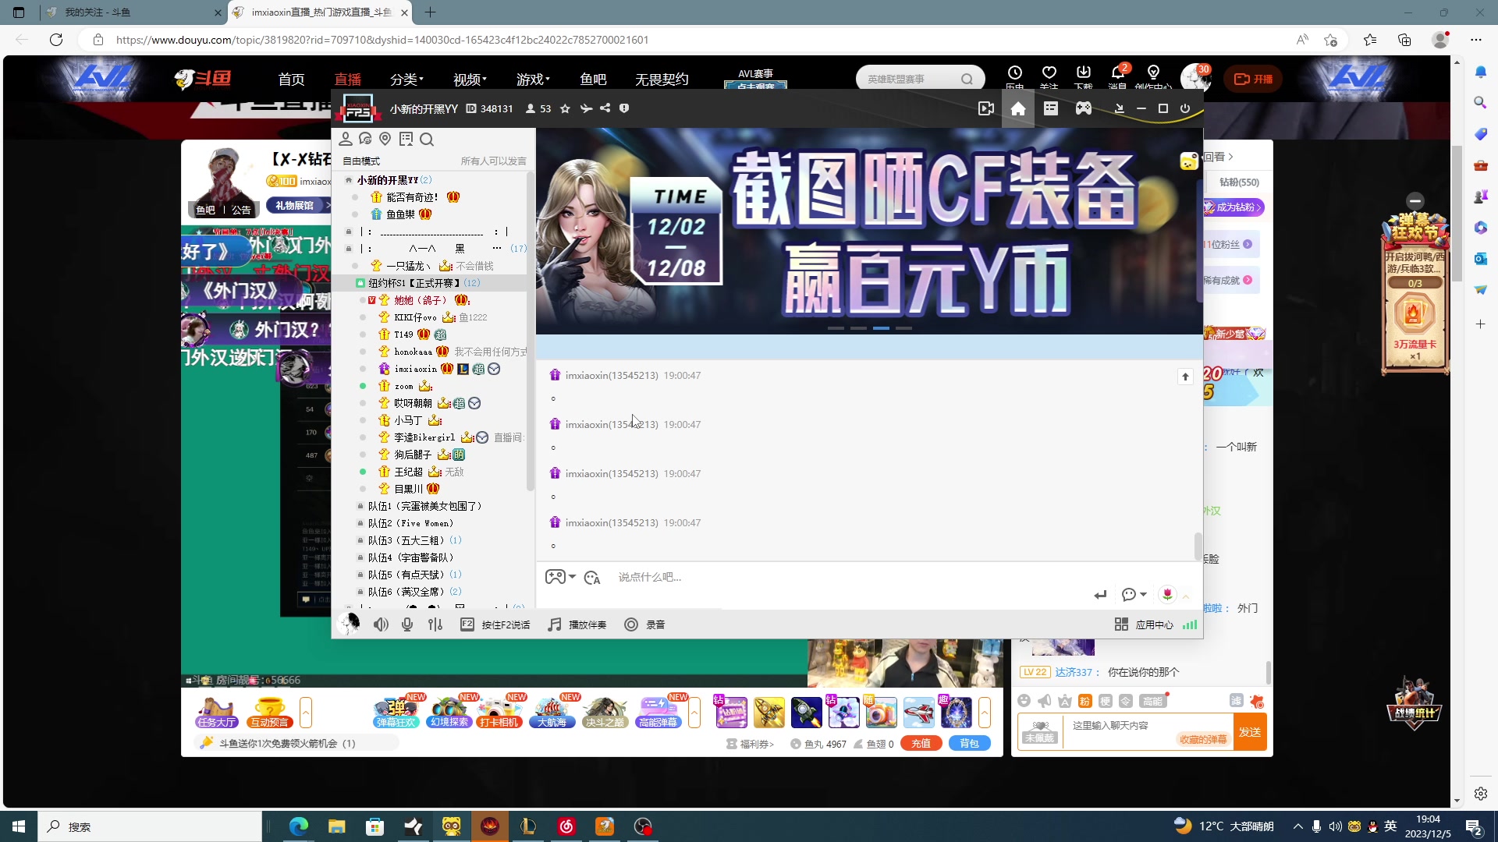Image resolution: width=1498 pixels, height=842 pixels.
Task: Click the Douyu 充值 recharge button
Action: (x=921, y=743)
